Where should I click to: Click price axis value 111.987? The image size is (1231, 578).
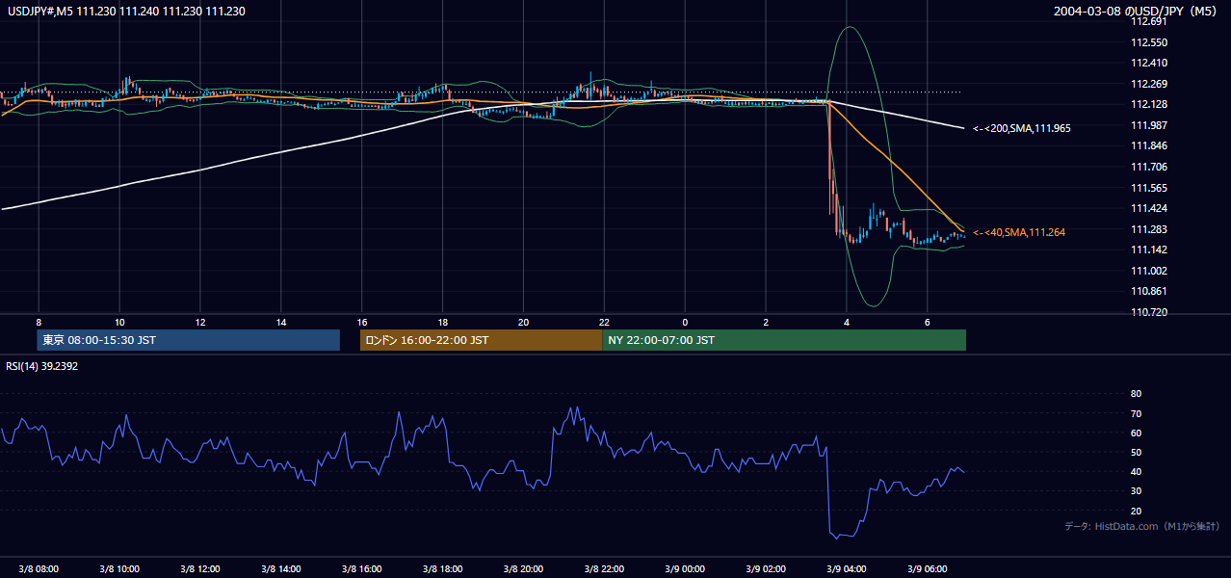point(1148,125)
